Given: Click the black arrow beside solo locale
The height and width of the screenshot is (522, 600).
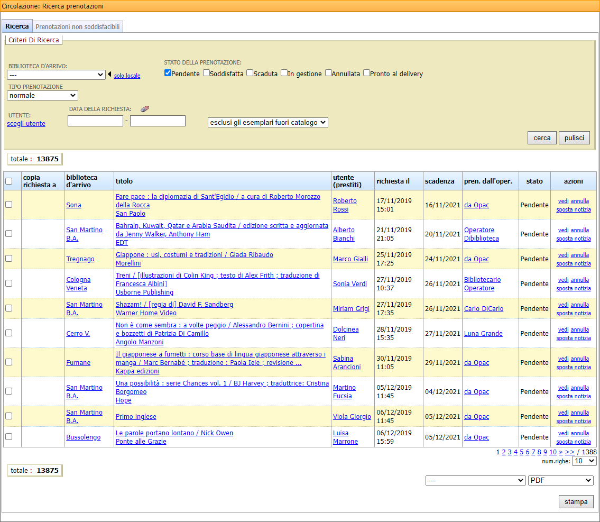Looking at the screenshot, I should tap(109, 75).
